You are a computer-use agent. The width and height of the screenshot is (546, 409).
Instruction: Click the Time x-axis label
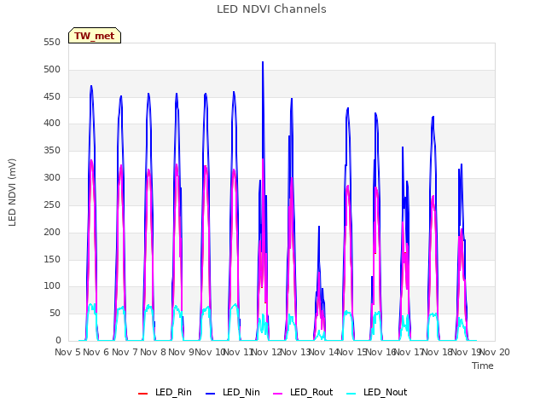(x=483, y=366)
